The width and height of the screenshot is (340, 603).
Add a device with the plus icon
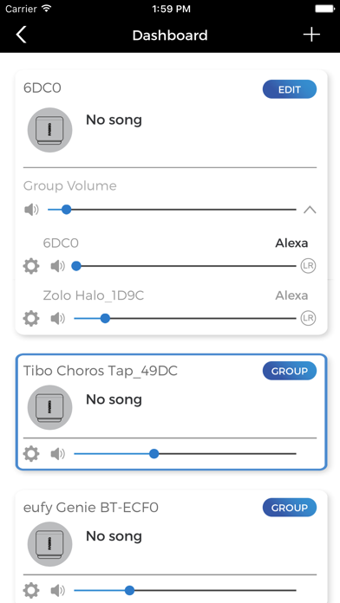[x=311, y=35]
